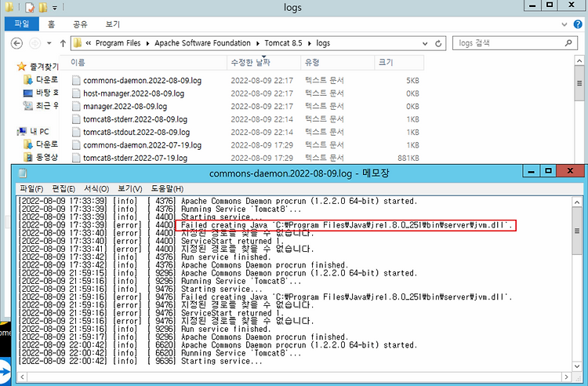Viewport: 588px width, 386px height.
Task: Open Notepad 보기(V) menu
Action: pyautogui.click(x=129, y=189)
